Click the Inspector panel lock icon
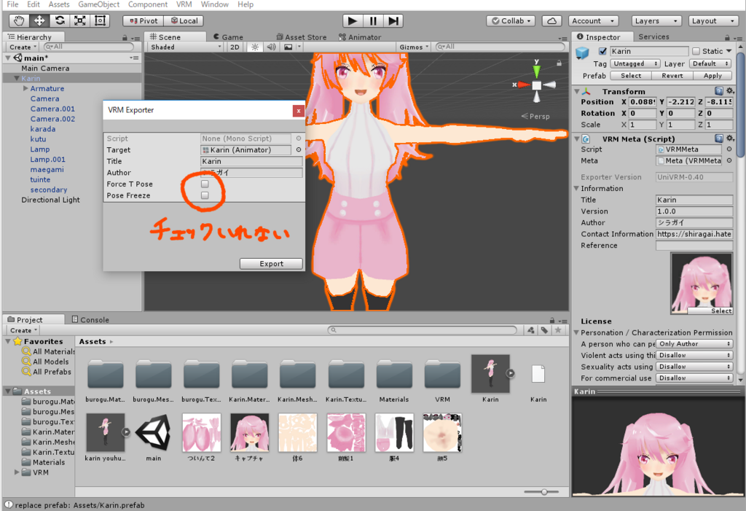Viewport: 746px width, 511px height. tap(727, 38)
